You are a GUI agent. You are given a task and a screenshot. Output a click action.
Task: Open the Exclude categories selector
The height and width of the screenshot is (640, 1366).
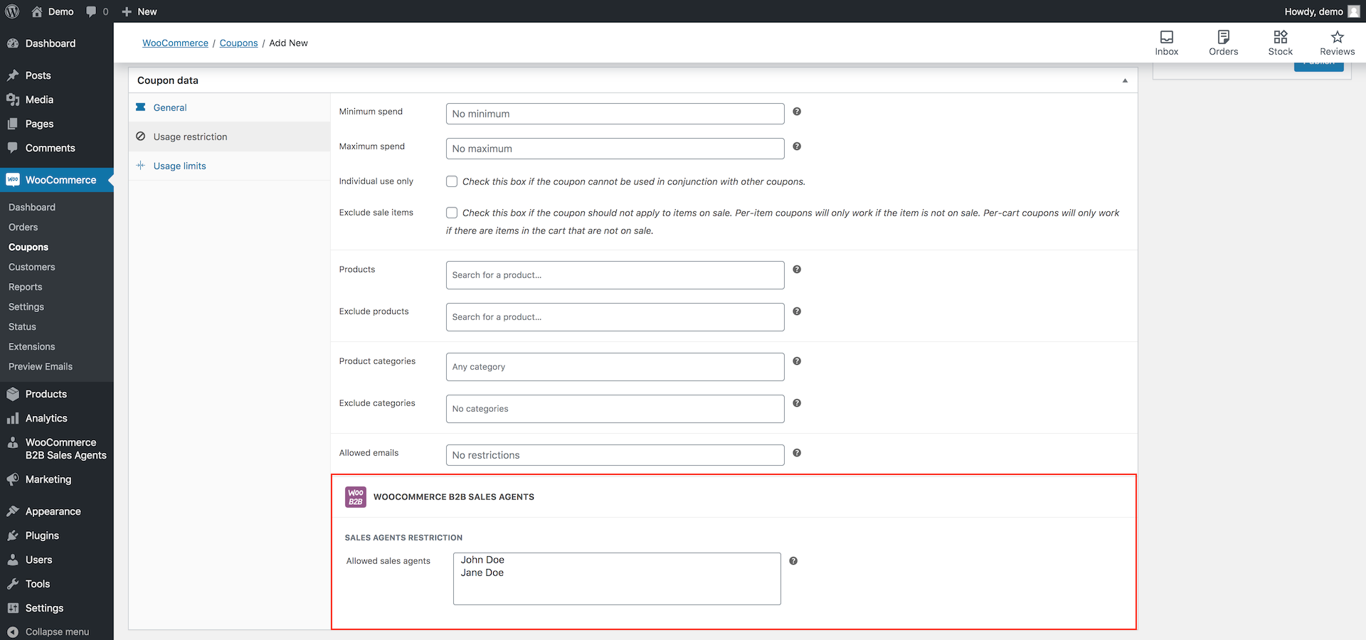coord(614,409)
